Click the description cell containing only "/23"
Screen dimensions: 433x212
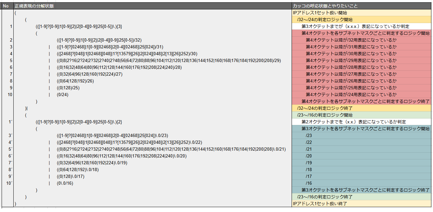click(362, 136)
